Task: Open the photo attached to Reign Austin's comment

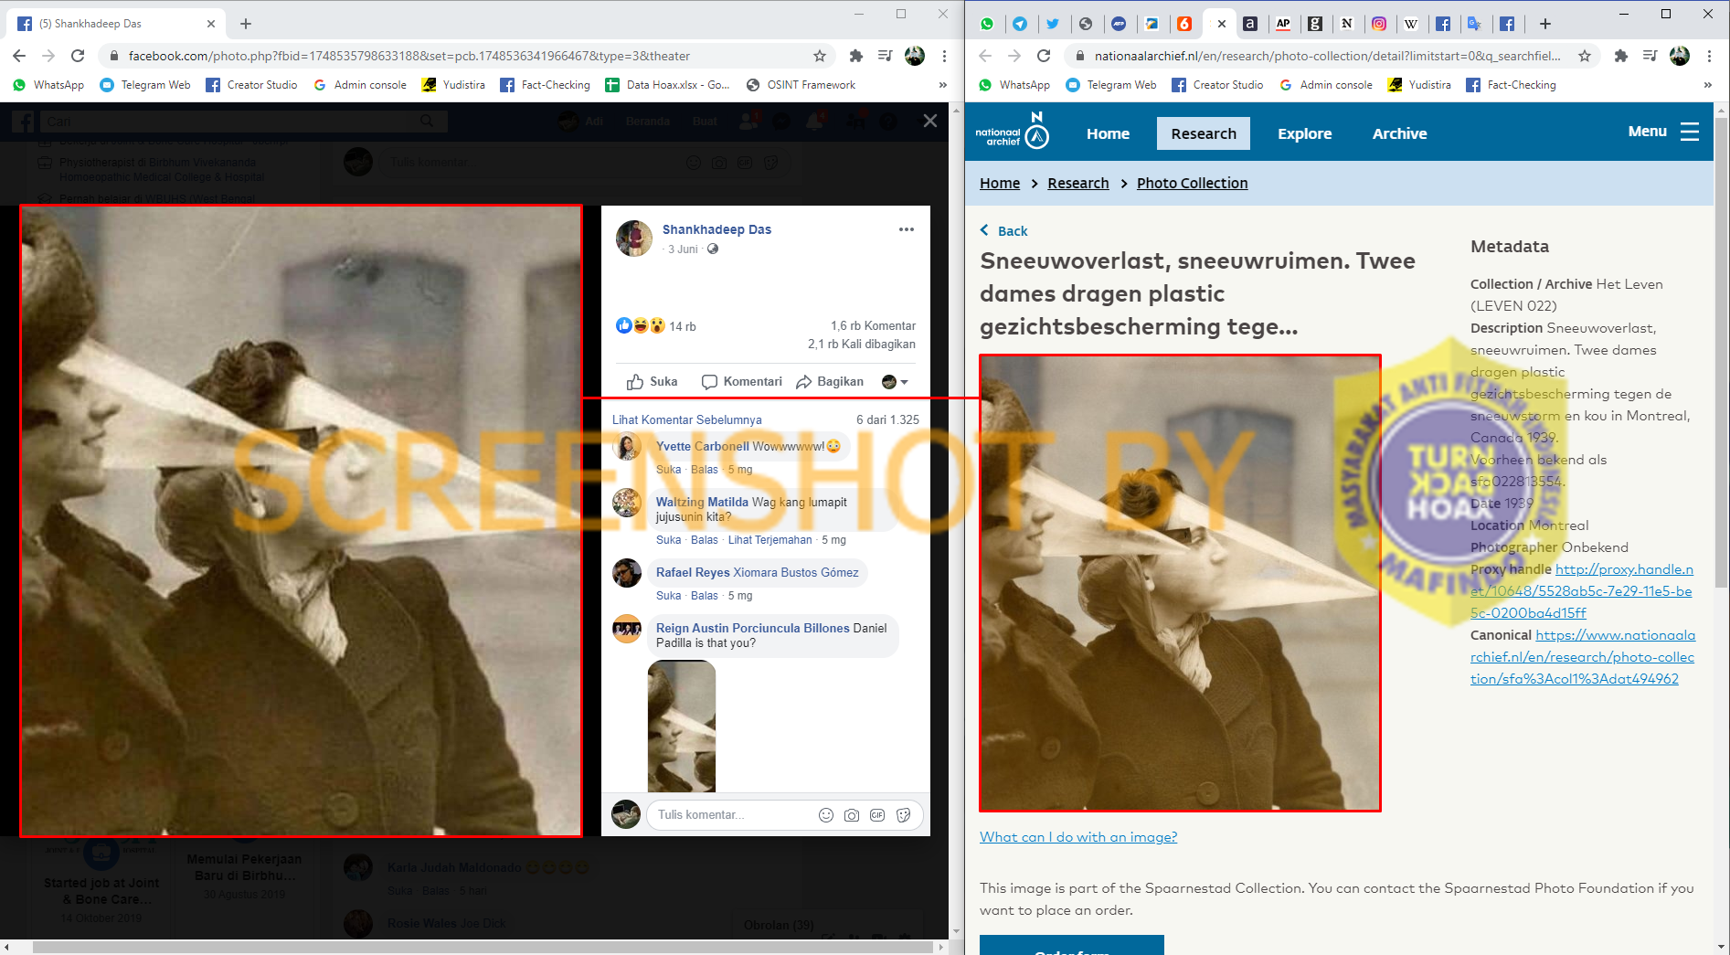Action: click(682, 727)
